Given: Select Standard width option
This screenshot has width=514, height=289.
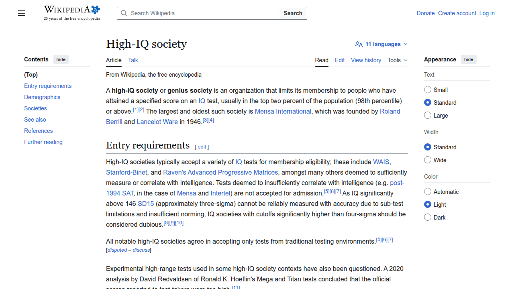Looking at the screenshot, I should click(x=428, y=147).
